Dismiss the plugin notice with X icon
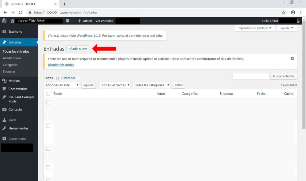 click(292, 58)
